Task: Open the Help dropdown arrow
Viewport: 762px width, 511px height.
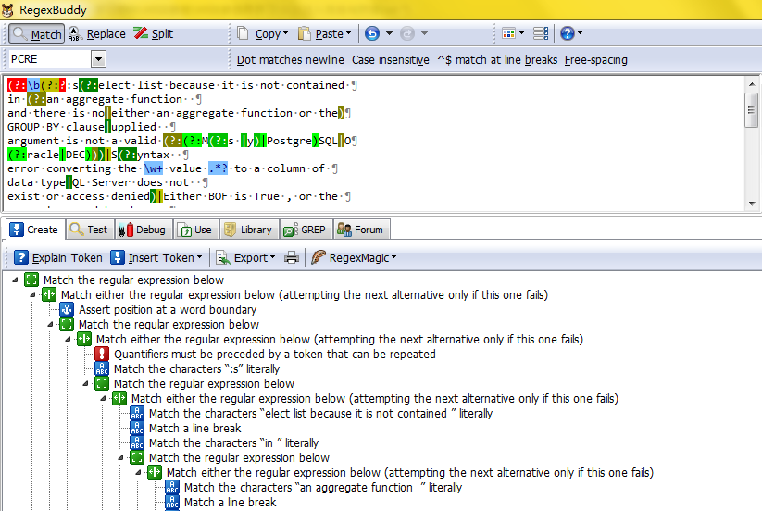Action: tap(580, 33)
